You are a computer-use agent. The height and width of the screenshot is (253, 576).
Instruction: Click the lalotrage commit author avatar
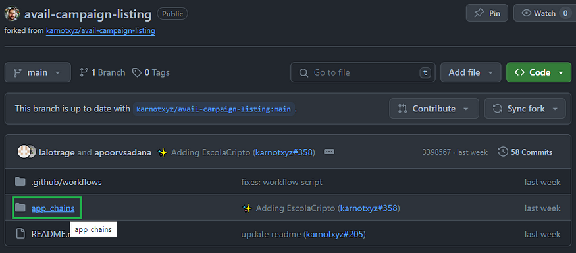click(x=24, y=152)
